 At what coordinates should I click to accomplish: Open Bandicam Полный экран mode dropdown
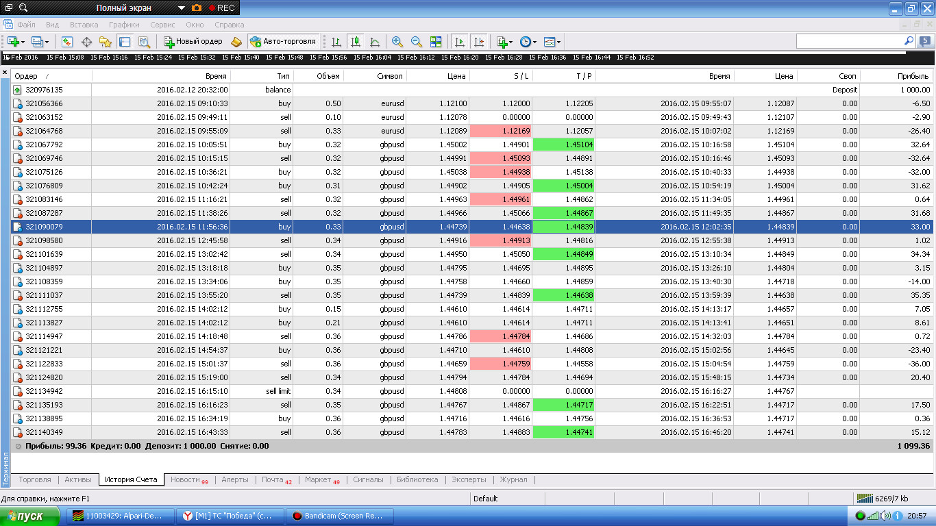pyautogui.click(x=181, y=8)
